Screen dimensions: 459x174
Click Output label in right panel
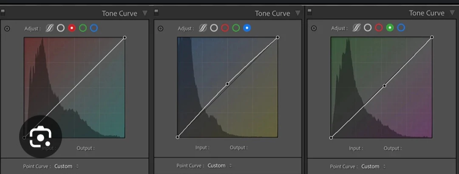pyautogui.click(x=393, y=149)
